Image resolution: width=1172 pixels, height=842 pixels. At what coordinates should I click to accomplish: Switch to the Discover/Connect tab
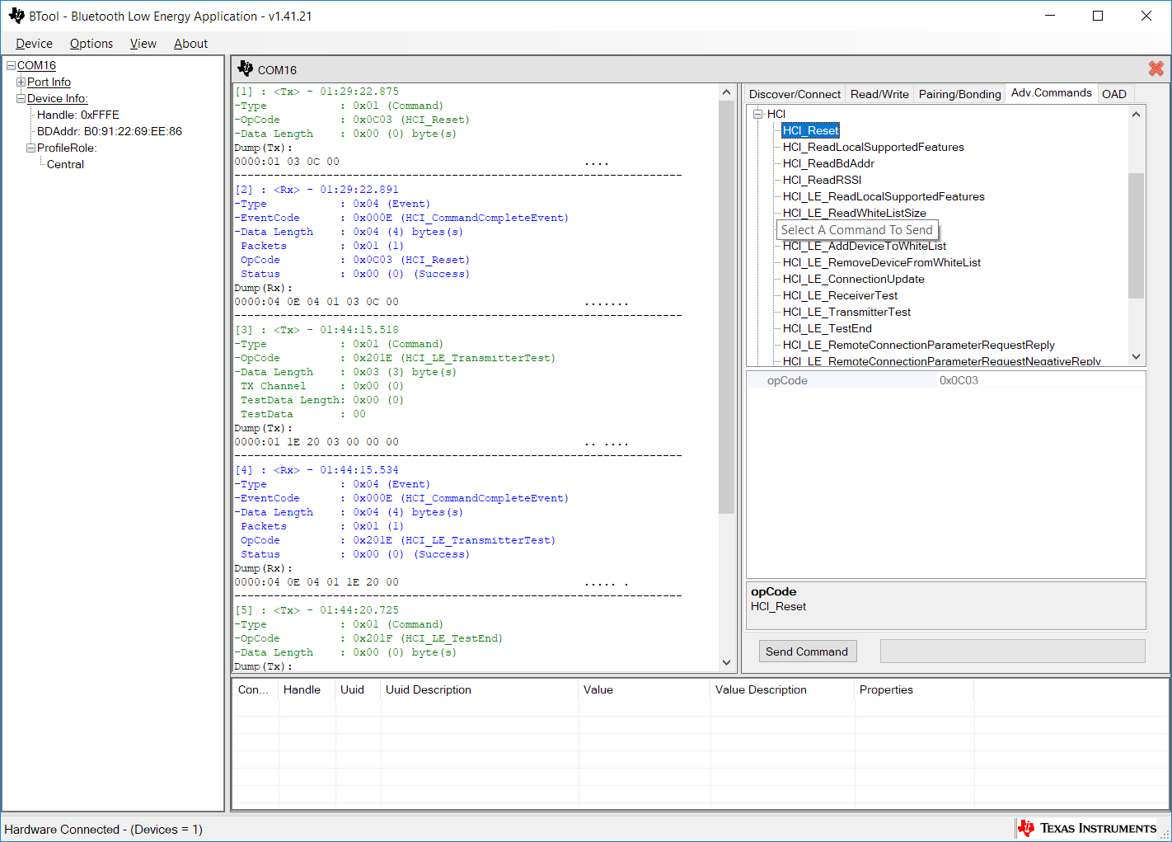click(795, 94)
